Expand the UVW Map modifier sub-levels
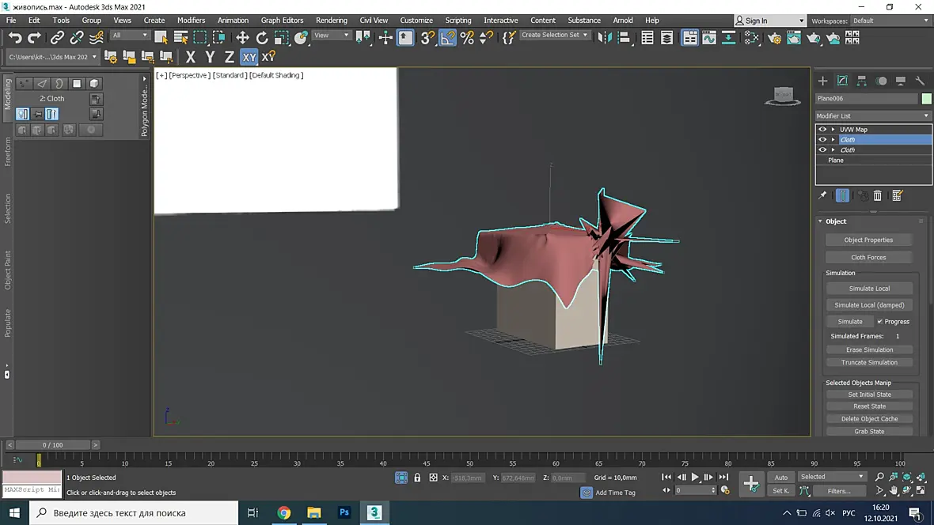Viewport: 934px width, 525px height. (x=833, y=129)
